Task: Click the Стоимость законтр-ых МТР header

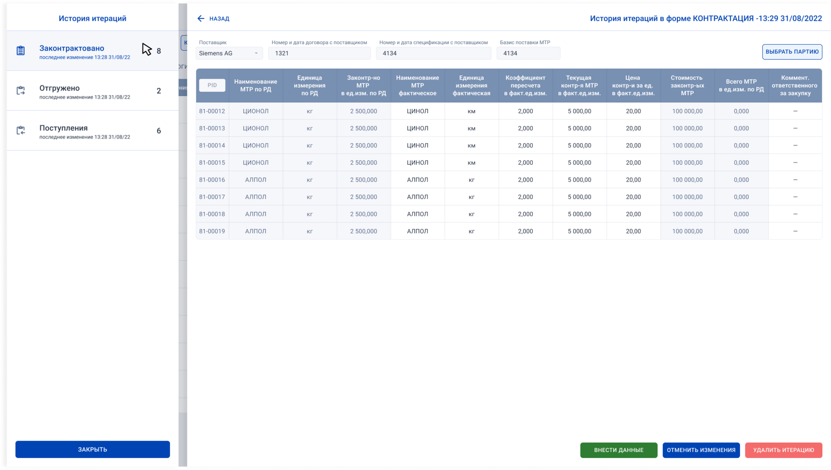Action: click(687, 86)
